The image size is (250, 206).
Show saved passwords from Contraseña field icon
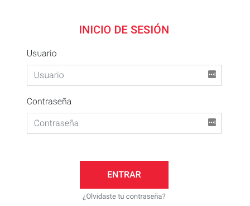pos(212,122)
